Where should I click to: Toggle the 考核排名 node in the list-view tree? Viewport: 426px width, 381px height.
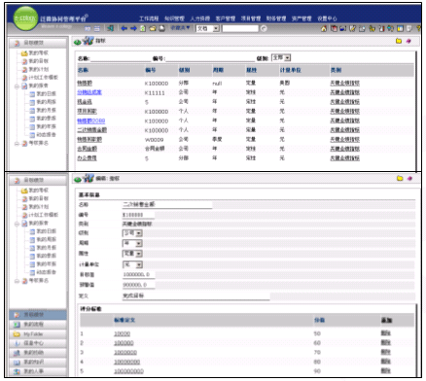pyautogui.click(x=17, y=144)
